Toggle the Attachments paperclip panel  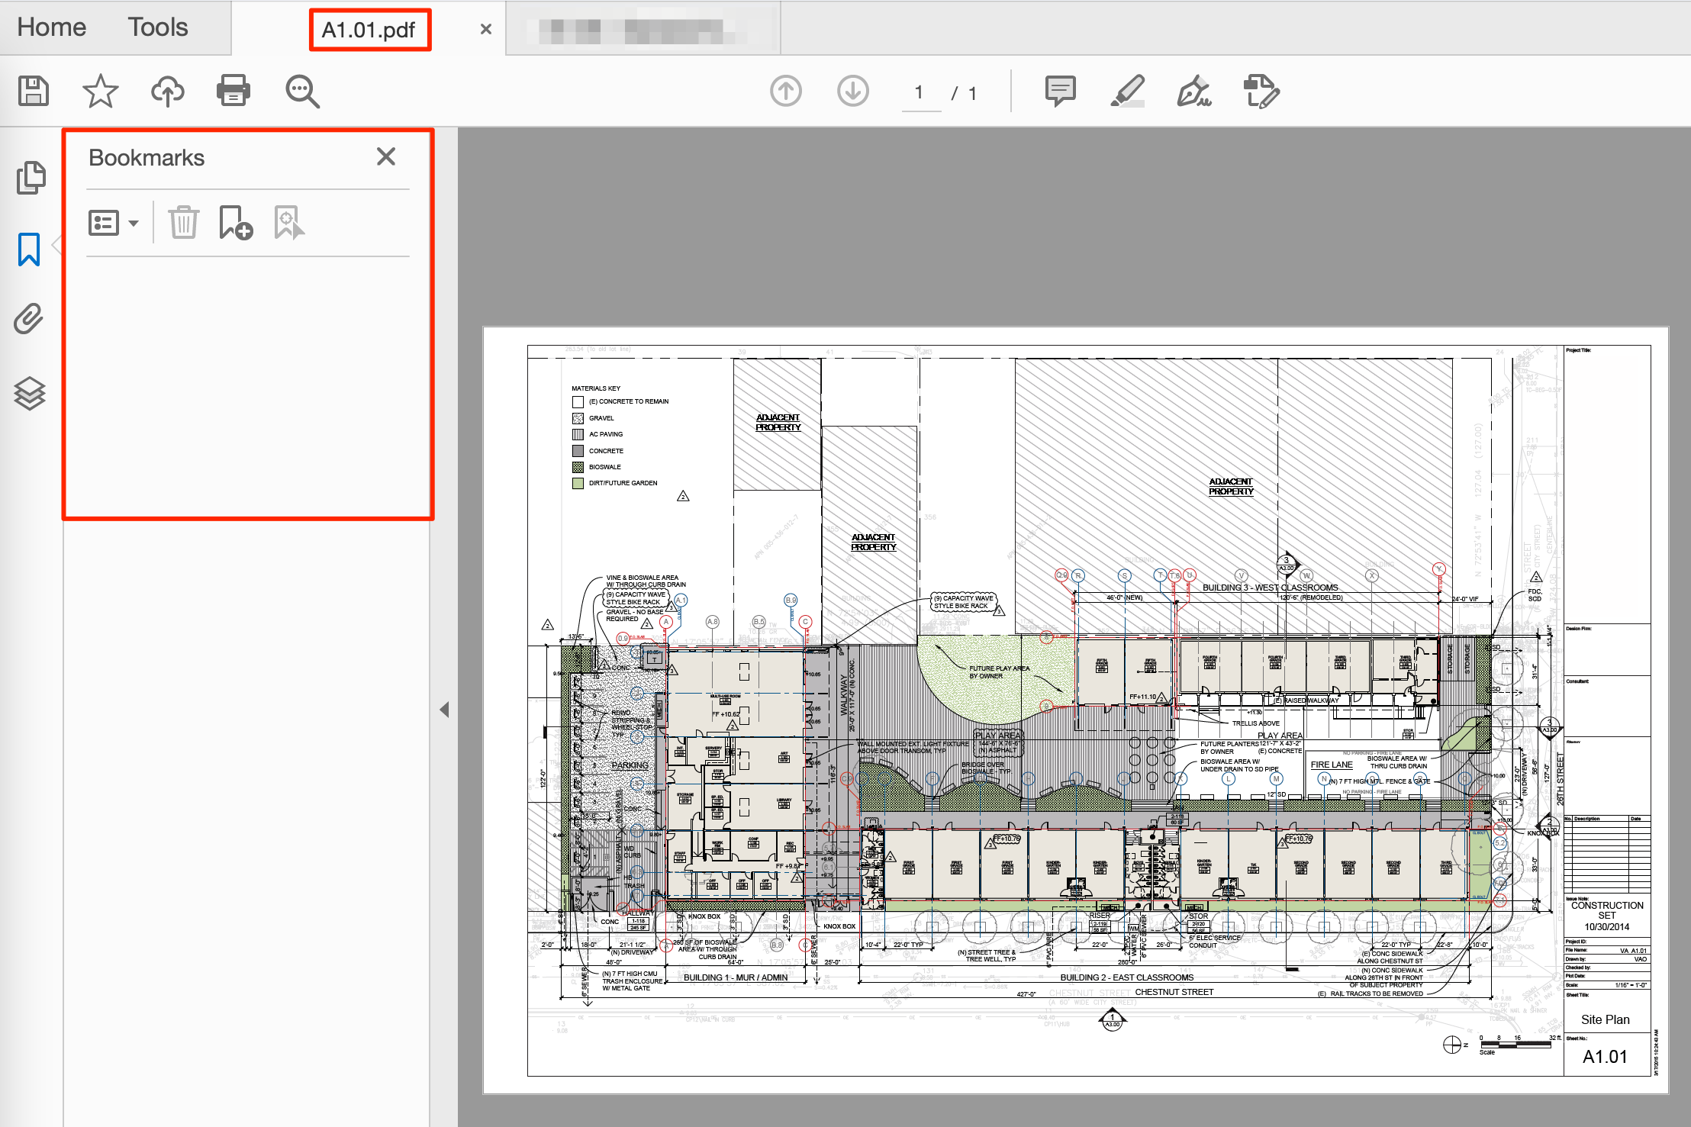point(29,319)
